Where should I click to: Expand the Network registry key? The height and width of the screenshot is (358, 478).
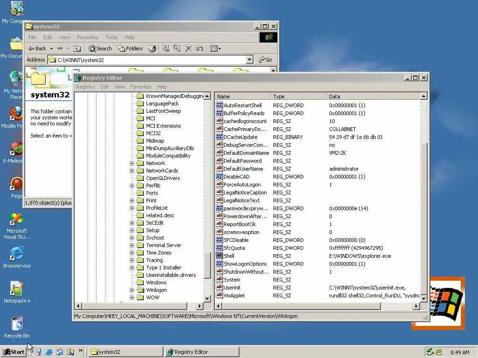[132, 163]
